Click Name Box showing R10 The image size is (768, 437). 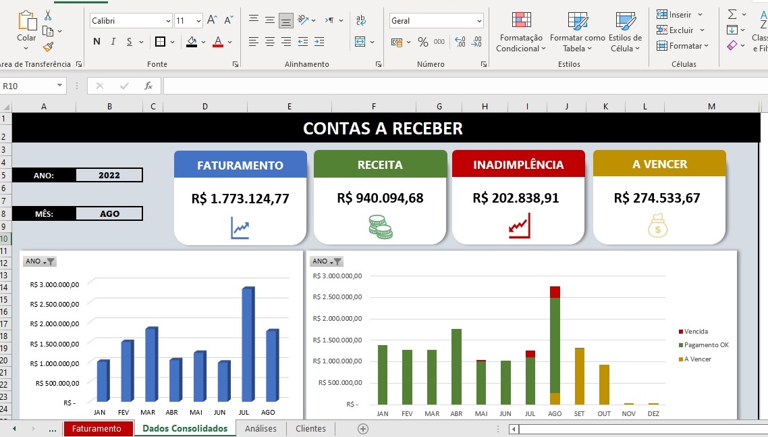(x=32, y=86)
